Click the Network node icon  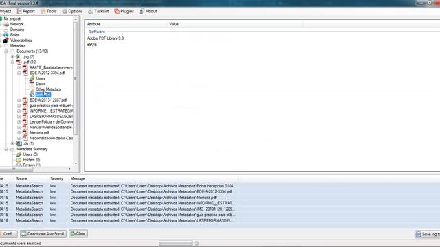click(6, 24)
